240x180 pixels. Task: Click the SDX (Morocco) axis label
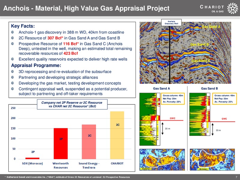(x=32, y=163)
